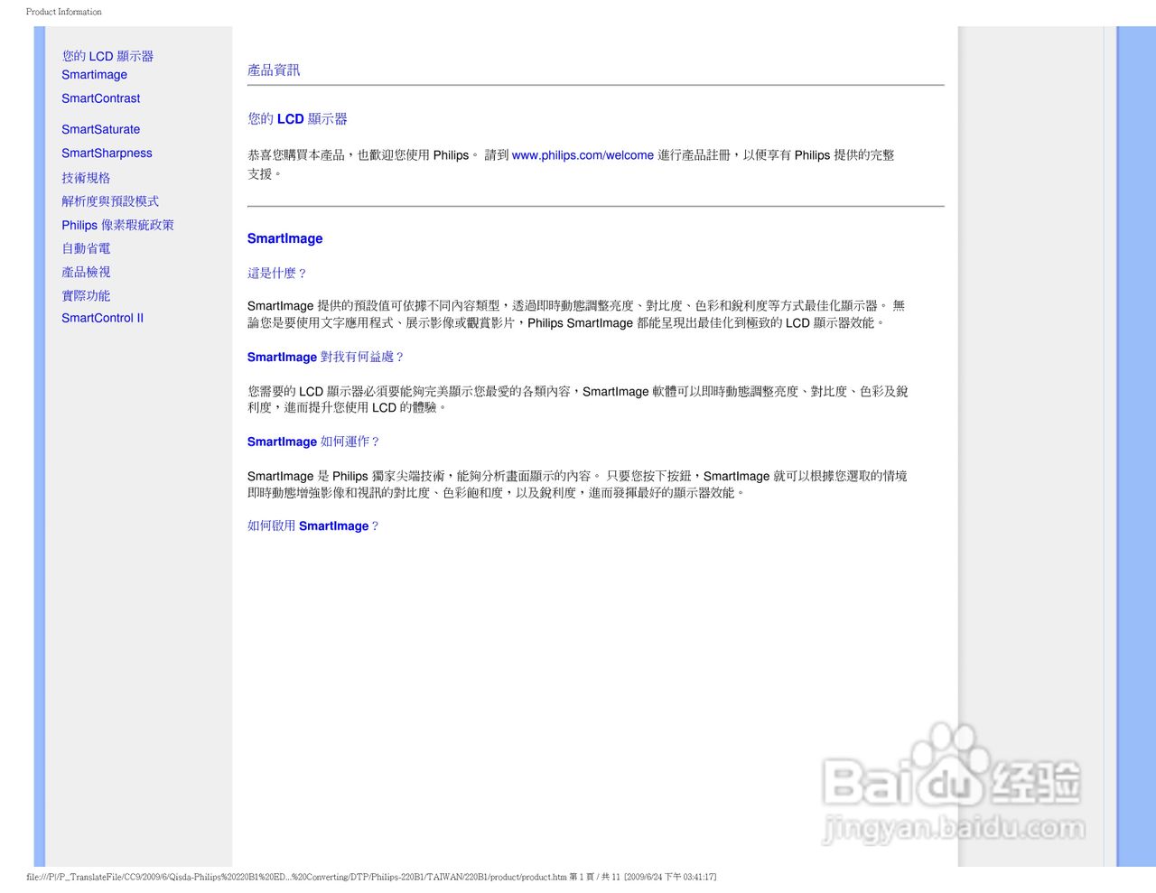Go to the 產品檢視 sidebar link
This screenshot has height=893, width=1156.
[86, 272]
